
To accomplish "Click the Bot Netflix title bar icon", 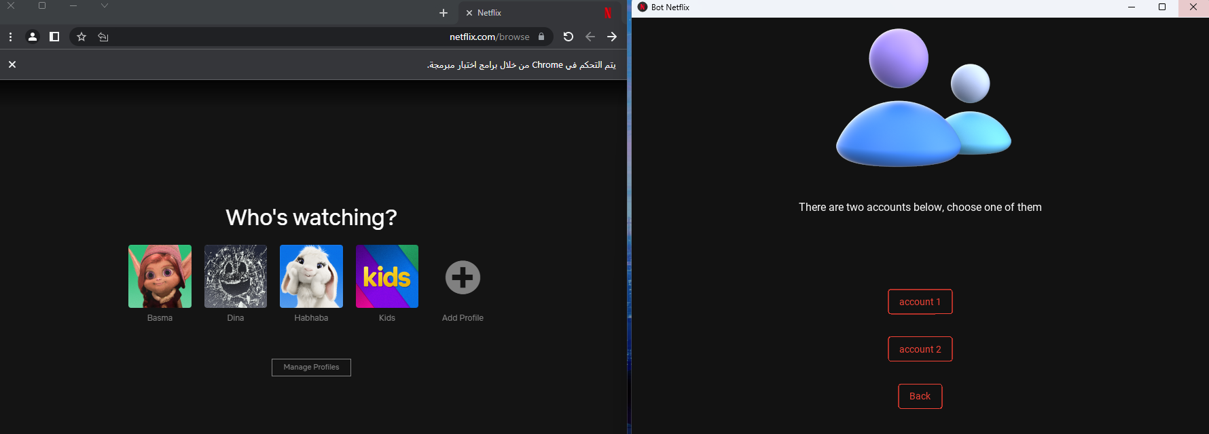I will pos(643,7).
